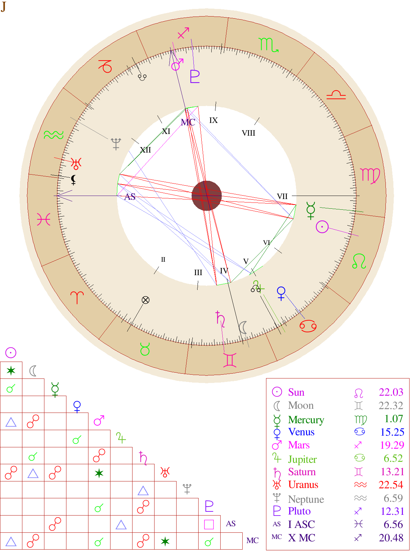Click the Pluto degree value 12.31
The height and width of the screenshot is (551, 413).
pos(392,511)
